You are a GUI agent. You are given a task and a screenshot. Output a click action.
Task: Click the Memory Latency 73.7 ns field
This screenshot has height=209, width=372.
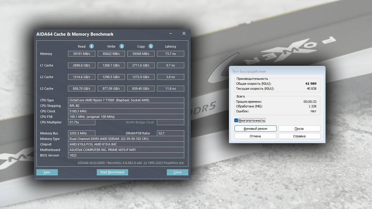[170, 54]
